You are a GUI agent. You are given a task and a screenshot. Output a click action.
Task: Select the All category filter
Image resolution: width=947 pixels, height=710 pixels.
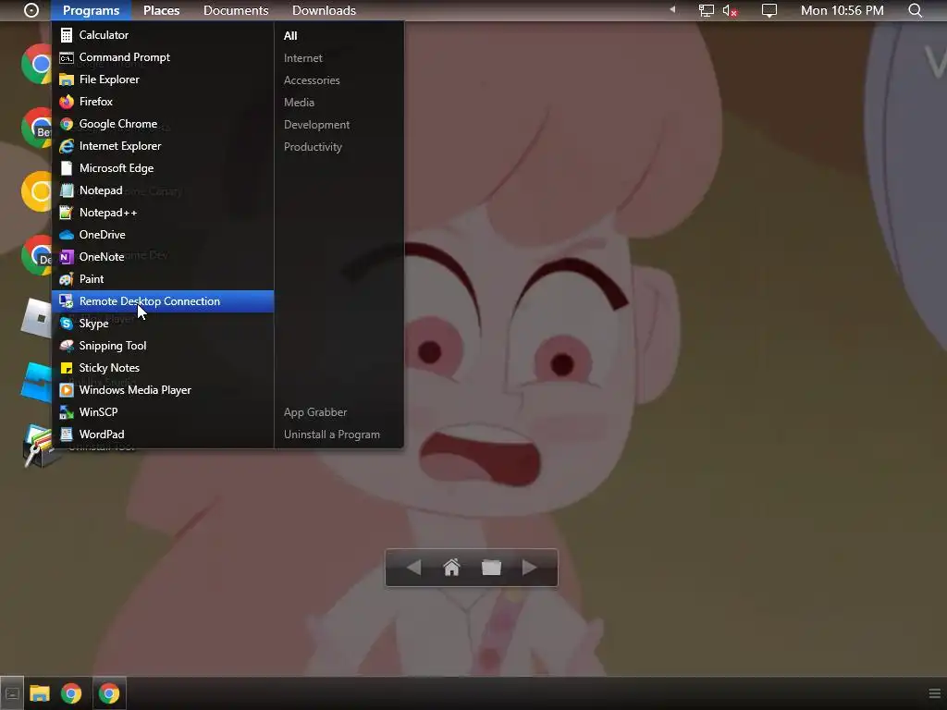[x=290, y=36]
